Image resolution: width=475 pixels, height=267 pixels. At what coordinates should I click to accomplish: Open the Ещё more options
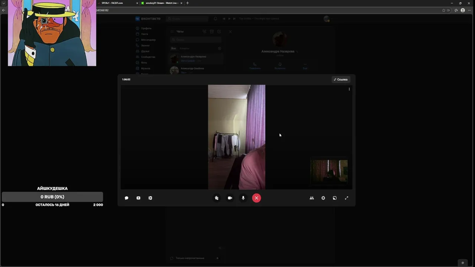(x=305, y=66)
